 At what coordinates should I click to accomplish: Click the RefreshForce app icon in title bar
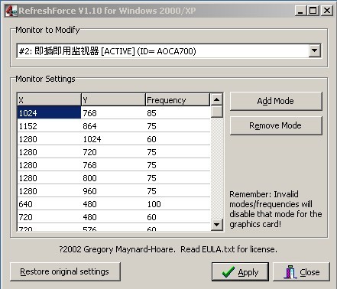tap(11, 11)
